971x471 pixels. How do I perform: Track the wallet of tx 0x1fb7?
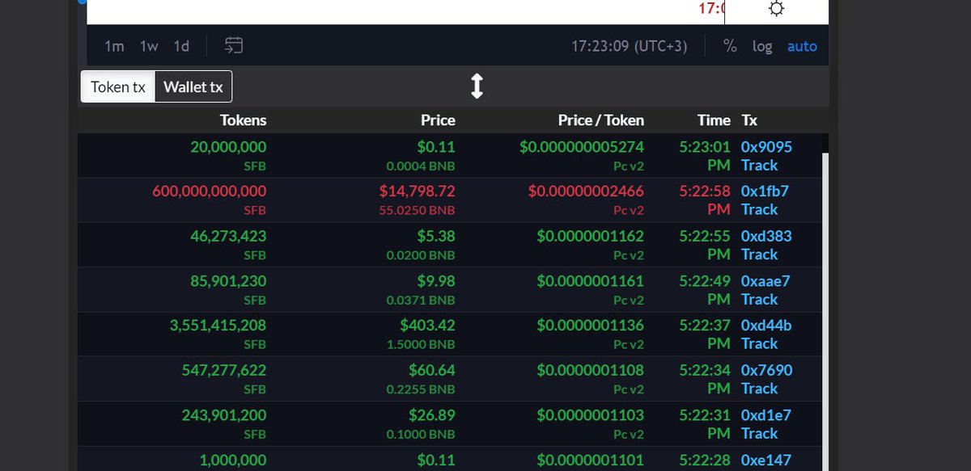click(759, 209)
